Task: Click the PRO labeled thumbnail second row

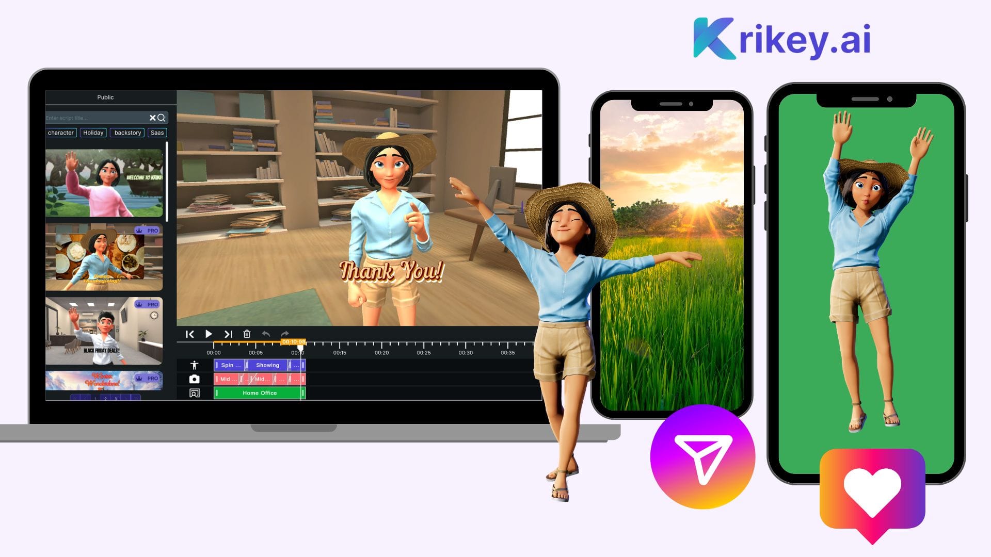Action: click(x=105, y=256)
